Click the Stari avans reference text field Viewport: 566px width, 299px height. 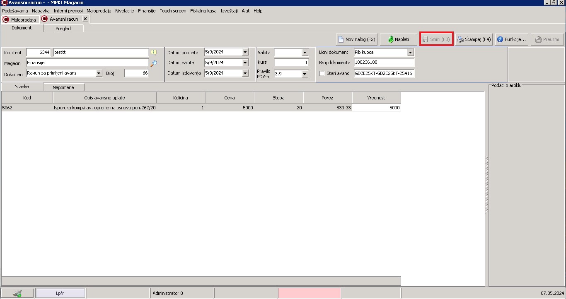384,73
